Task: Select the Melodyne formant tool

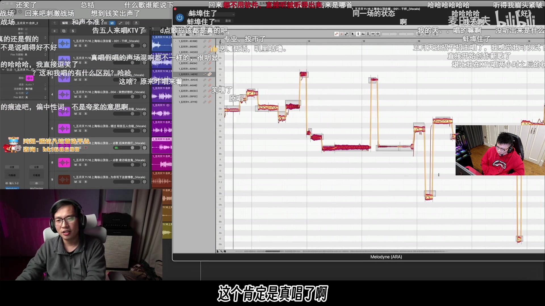Action: (x=363, y=34)
